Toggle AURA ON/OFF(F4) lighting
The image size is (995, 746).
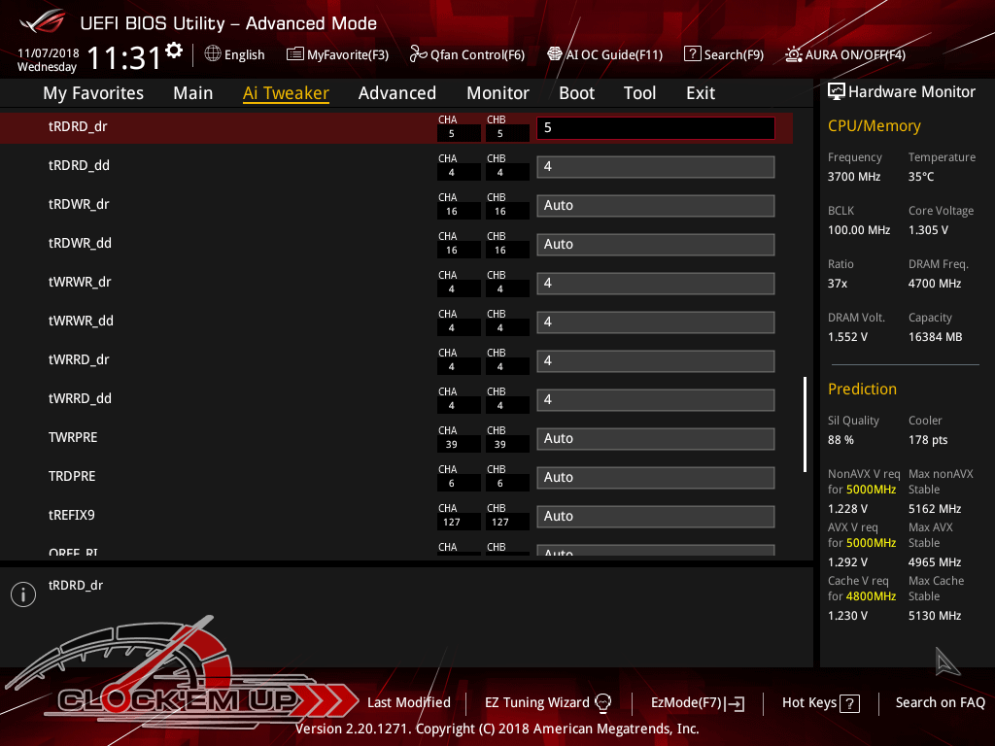794,54
